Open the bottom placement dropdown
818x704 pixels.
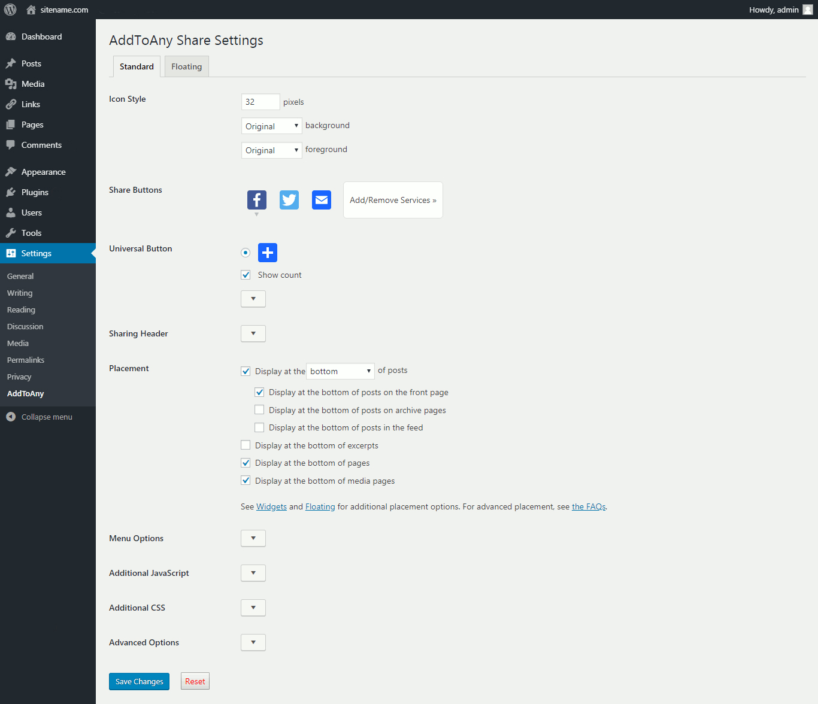[340, 371]
